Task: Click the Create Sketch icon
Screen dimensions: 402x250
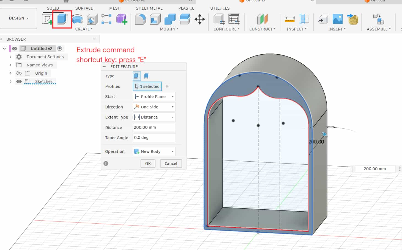Action: [47, 19]
